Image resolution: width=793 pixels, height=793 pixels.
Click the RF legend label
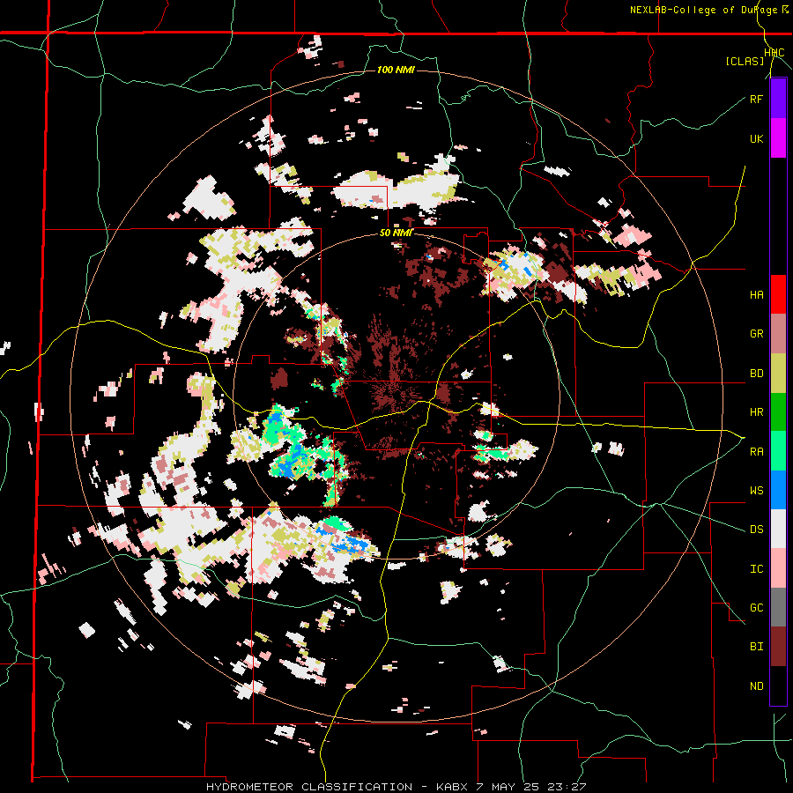[x=756, y=100]
